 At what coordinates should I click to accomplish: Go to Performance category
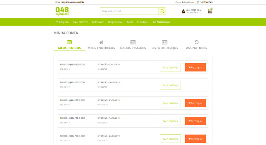[98, 22]
